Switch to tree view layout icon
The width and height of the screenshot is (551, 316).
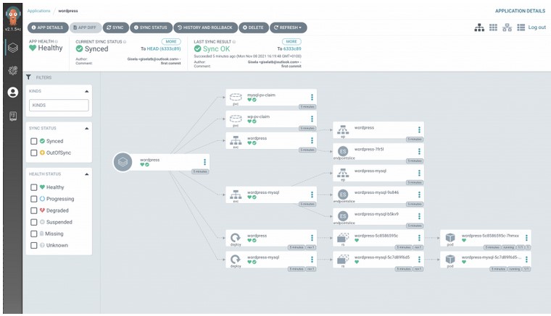tap(479, 27)
